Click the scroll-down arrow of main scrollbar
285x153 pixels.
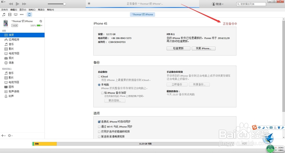284,138
